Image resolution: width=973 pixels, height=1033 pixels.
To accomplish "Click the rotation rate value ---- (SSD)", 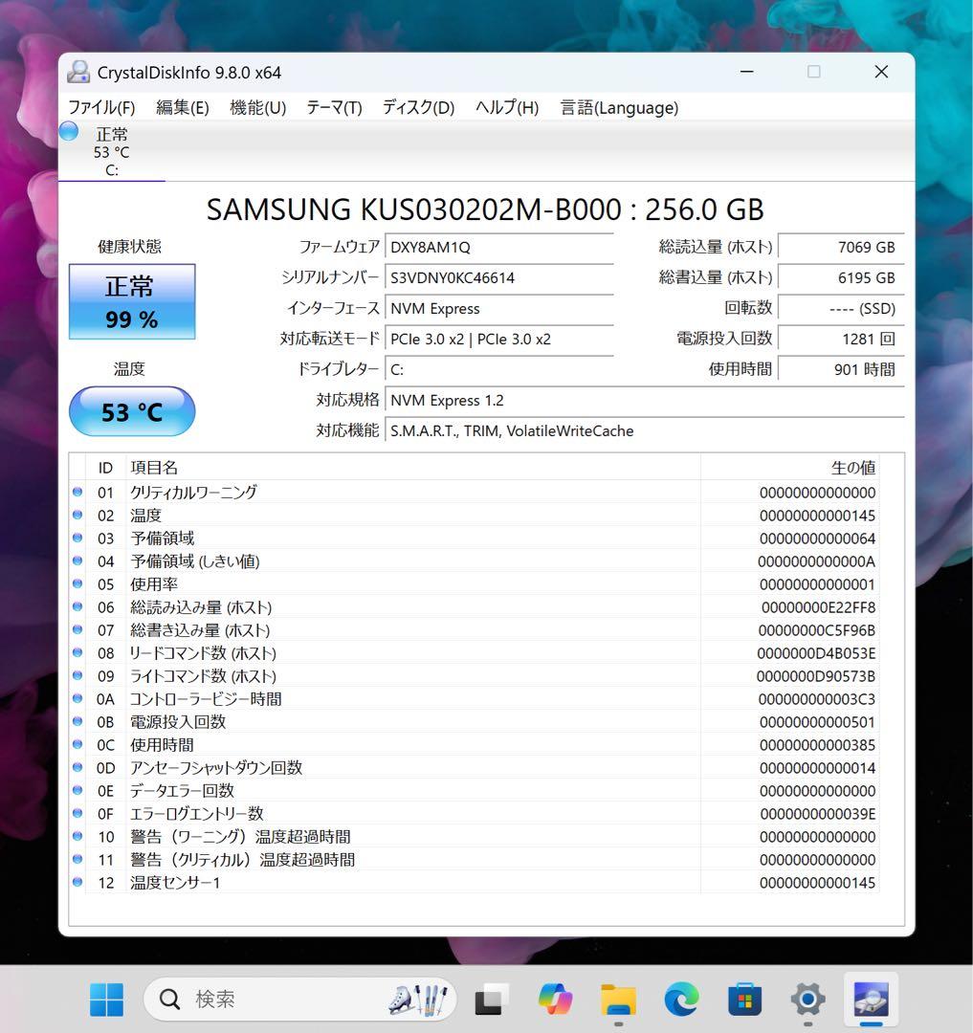I will click(841, 308).
